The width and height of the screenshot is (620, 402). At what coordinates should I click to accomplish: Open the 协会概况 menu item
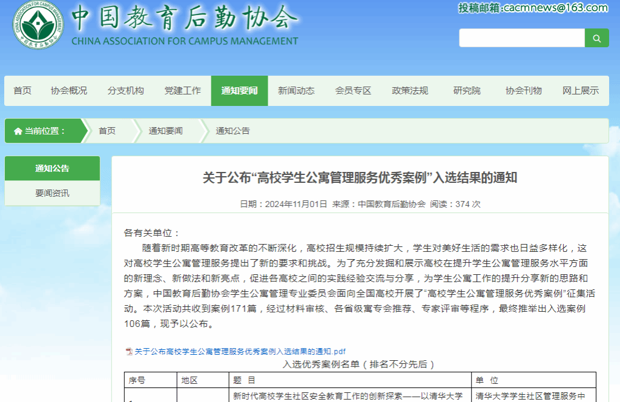click(69, 91)
